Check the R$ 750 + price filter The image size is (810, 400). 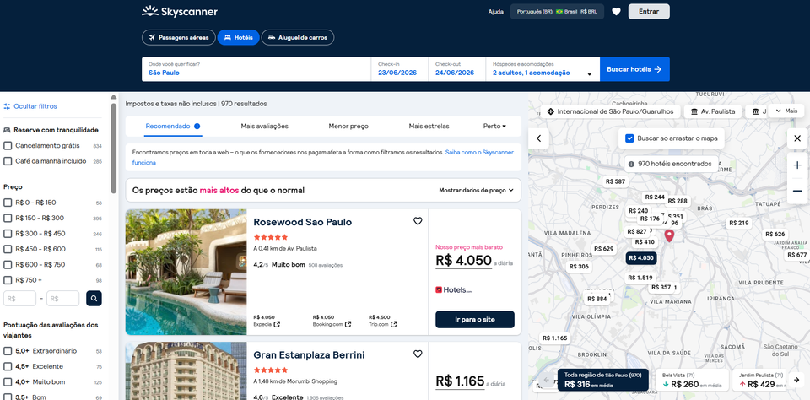pyautogui.click(x=8, y=280)
